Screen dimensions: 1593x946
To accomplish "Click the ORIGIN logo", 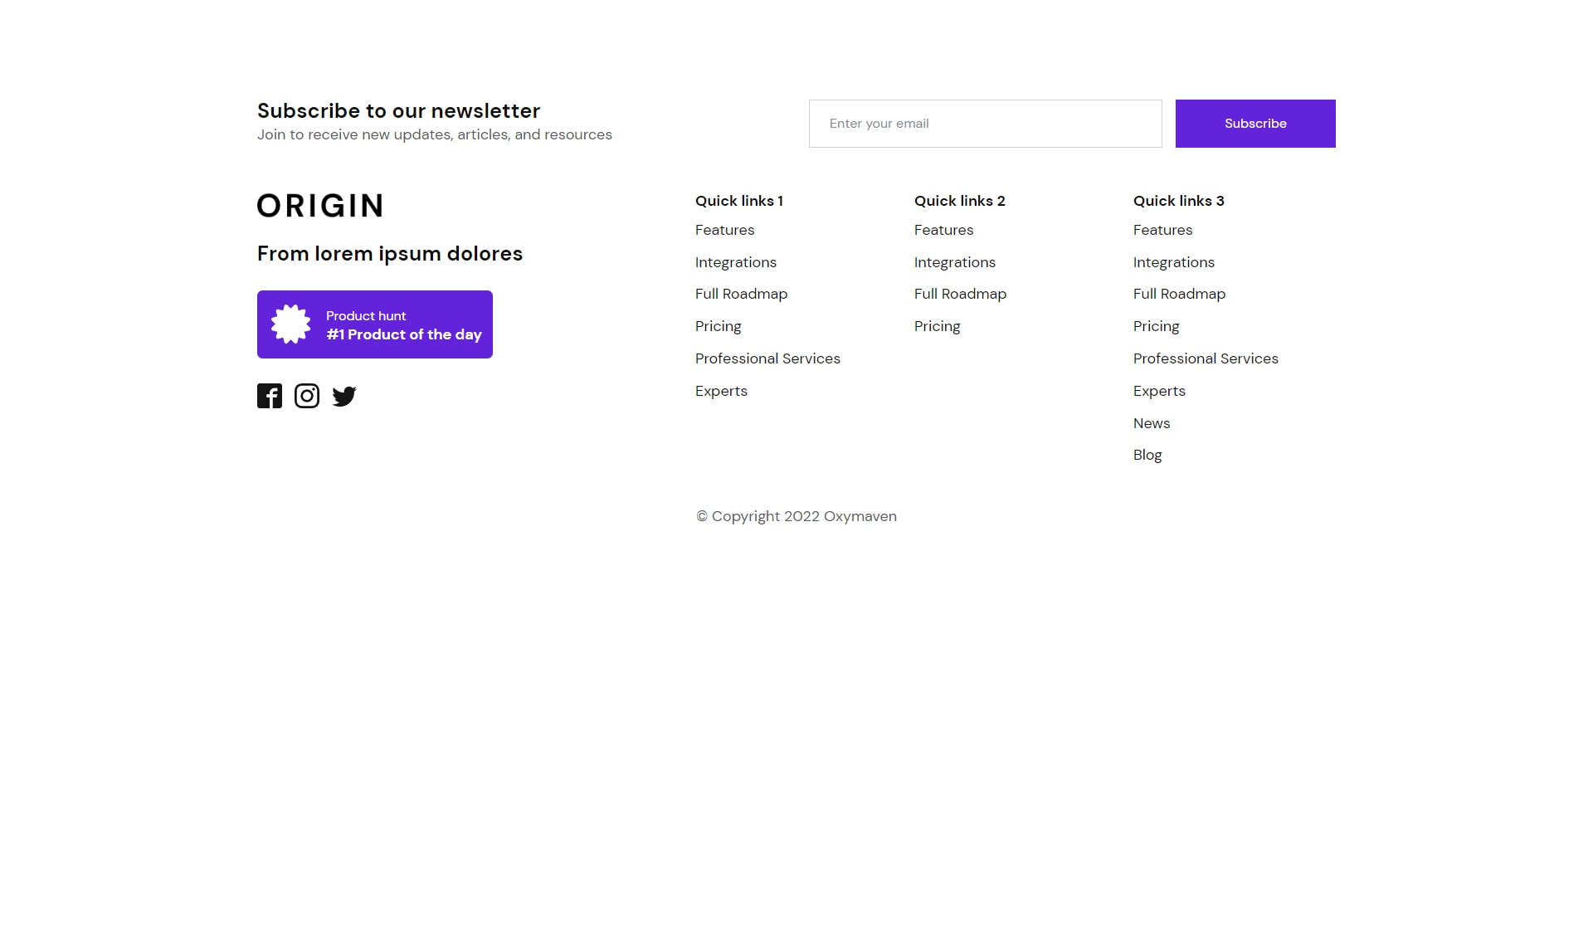I will 320,206.
